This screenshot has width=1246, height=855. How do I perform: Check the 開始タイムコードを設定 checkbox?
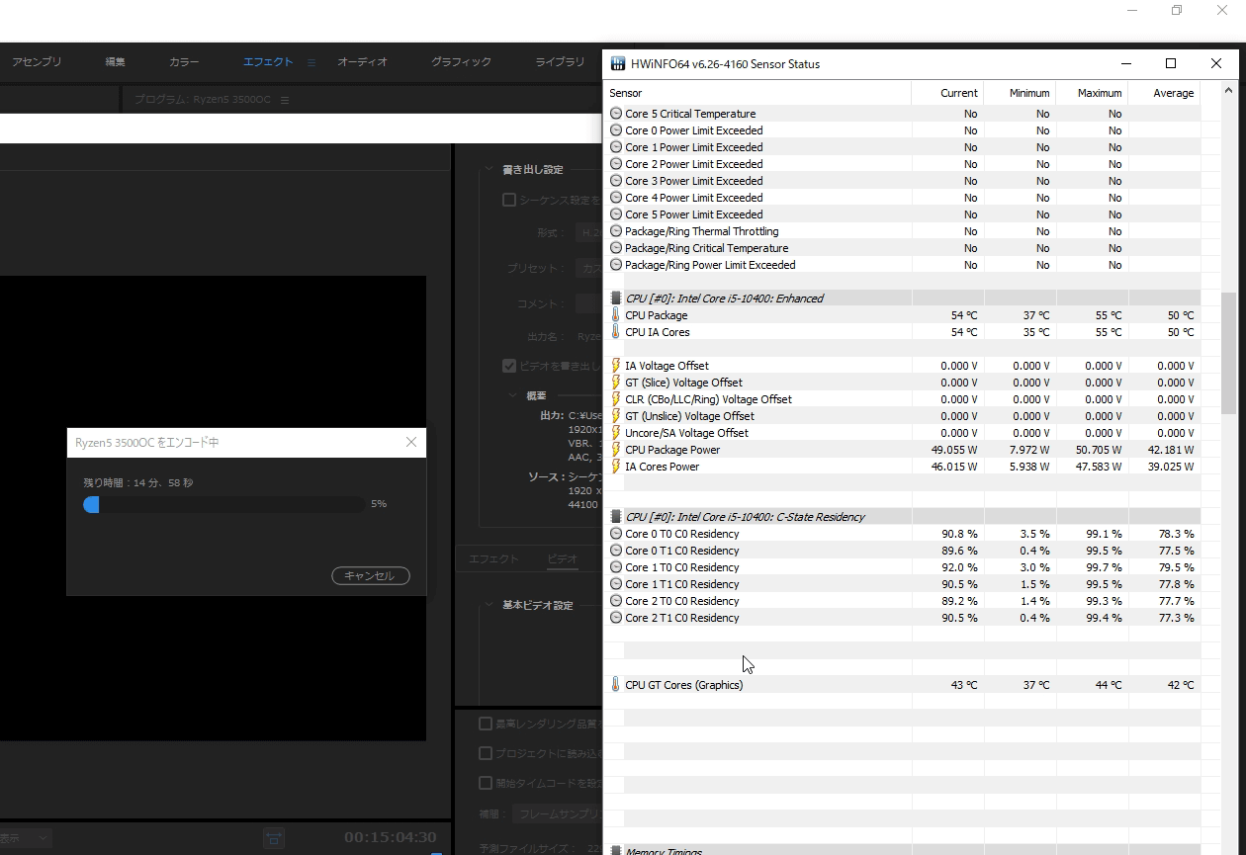[x=486, y=783]
